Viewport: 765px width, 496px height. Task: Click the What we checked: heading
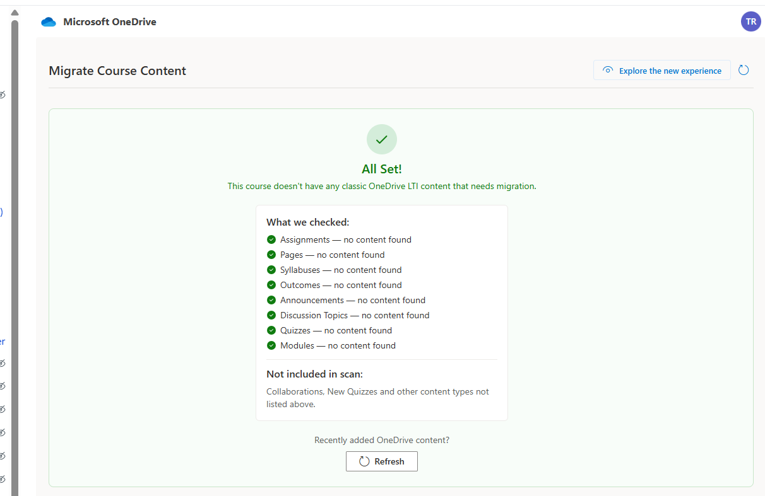coord(307,222)
